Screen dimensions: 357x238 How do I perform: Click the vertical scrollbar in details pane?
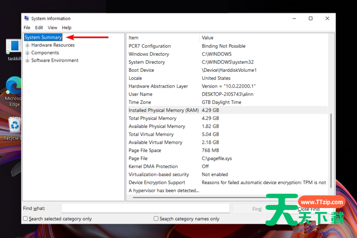point(331,150)
